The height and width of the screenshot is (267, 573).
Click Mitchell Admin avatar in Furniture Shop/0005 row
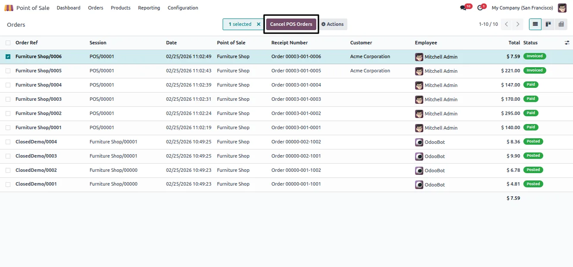coord(419,71)
